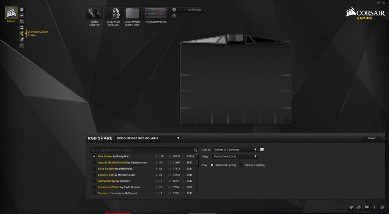Open import/export profile arrows icon

(22, 27)
